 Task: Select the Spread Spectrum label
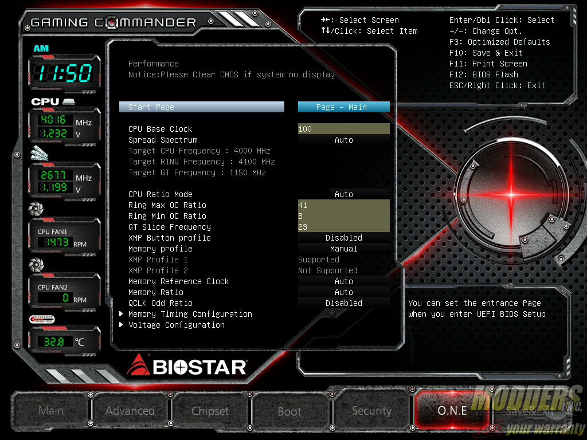pyautogui.click(x=163, y=140)
